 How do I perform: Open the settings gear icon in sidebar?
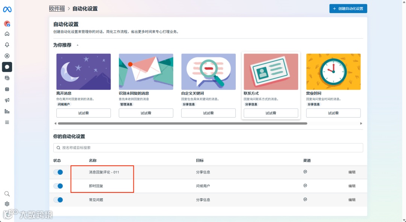click(x=7, y=204)
